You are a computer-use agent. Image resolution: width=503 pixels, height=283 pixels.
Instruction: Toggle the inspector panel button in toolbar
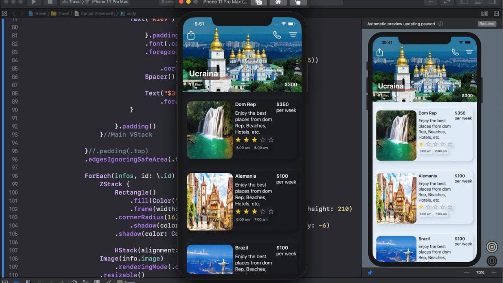click(x=491, y=2)
